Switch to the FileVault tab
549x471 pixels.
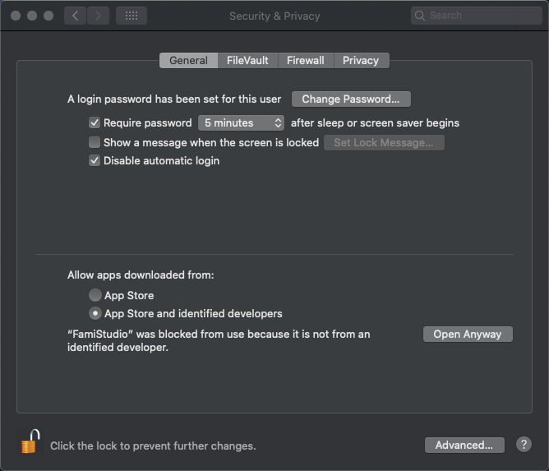[247, 60]
